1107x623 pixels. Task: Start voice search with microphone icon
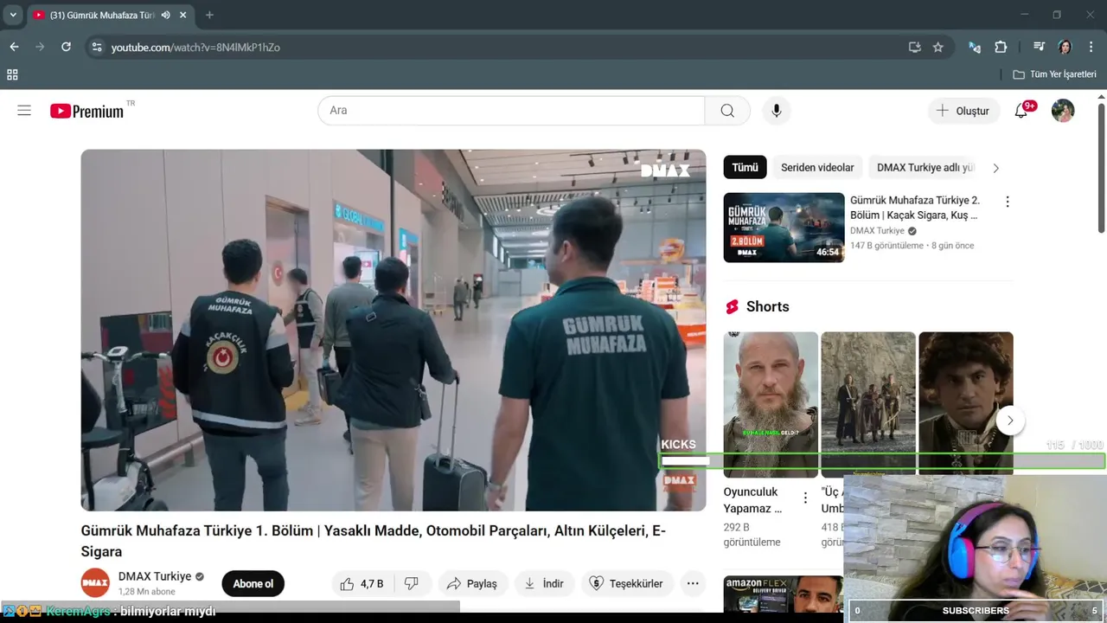pos(776,111)
